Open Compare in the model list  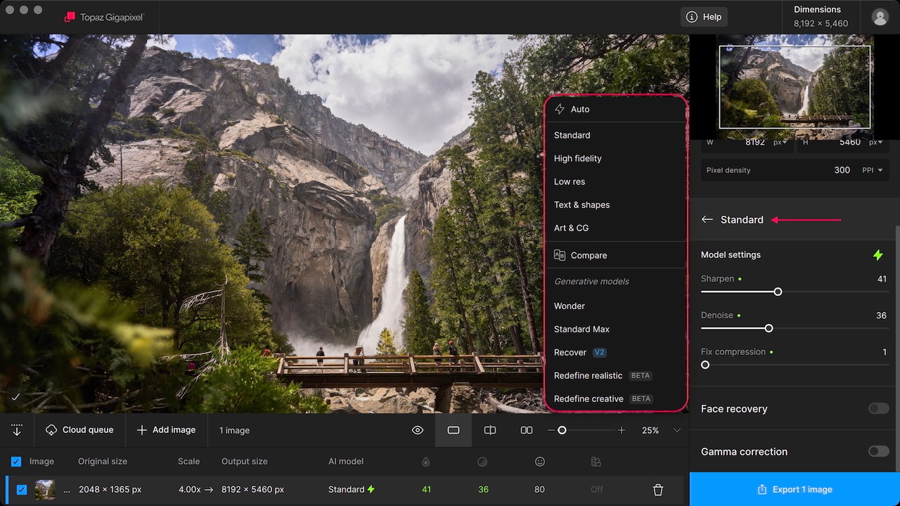point(616,255)
